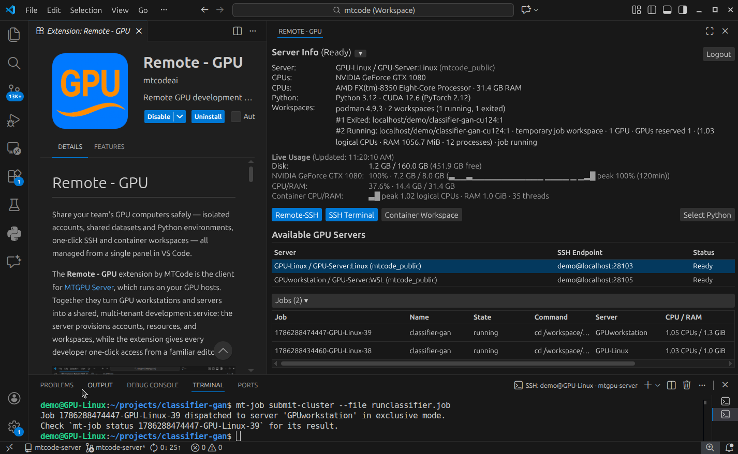Open the Disable button dropdown arrow
Viewport: 738px width, 454px height.
(180, 116)
